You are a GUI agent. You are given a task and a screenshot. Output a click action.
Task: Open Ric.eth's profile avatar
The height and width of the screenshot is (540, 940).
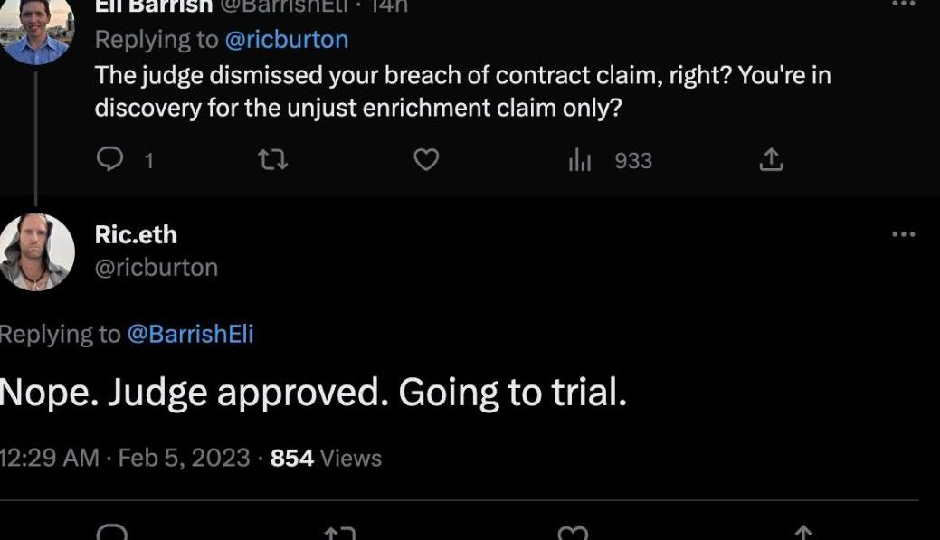(37, 251)
